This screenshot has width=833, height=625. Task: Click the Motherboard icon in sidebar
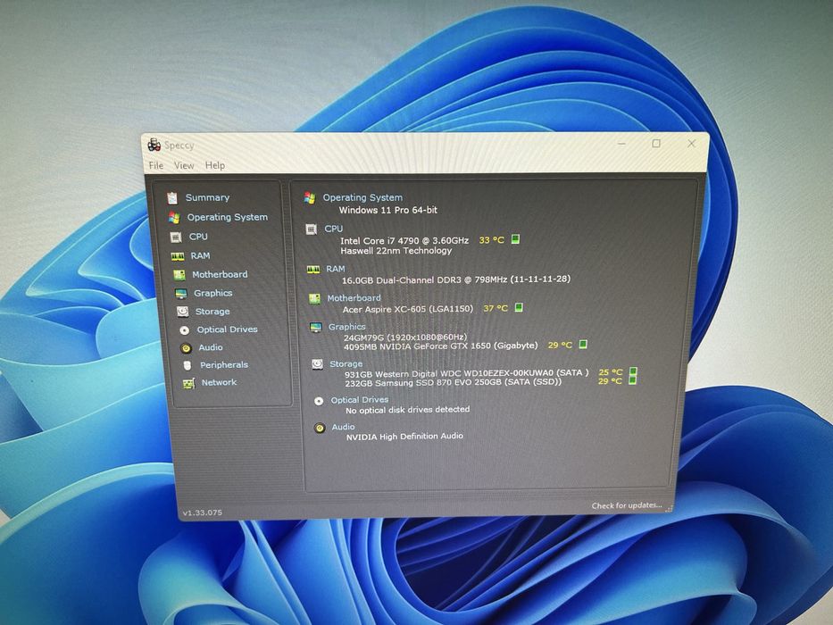click(x=179, y=275)
